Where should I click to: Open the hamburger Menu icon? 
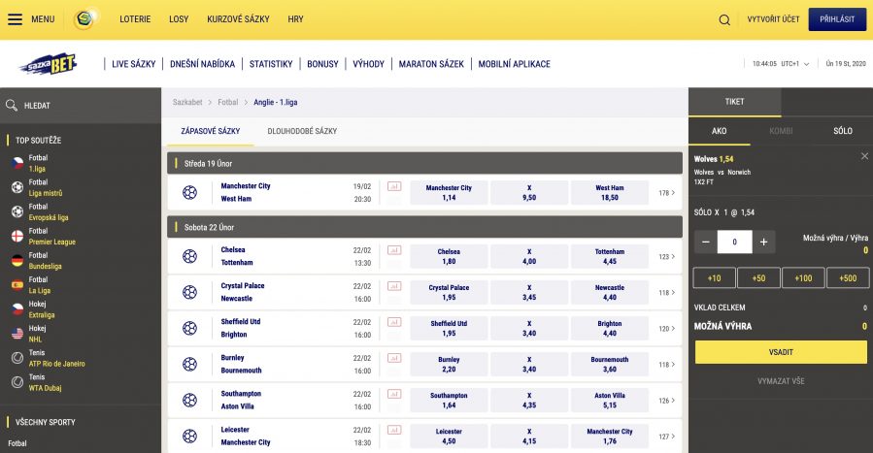click(16, 19)
